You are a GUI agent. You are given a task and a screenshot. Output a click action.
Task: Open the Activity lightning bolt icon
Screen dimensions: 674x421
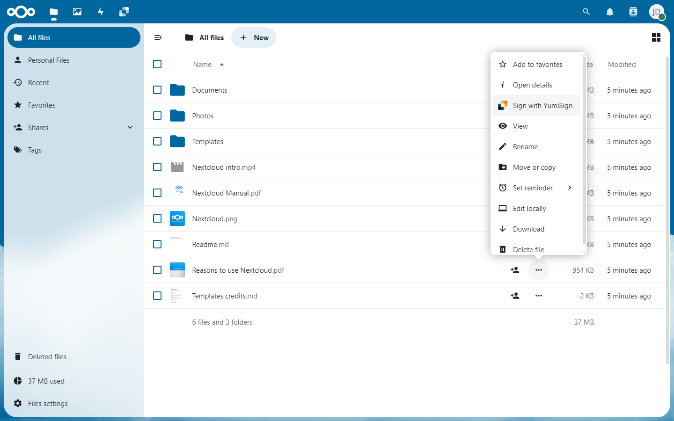pos(101,12)
